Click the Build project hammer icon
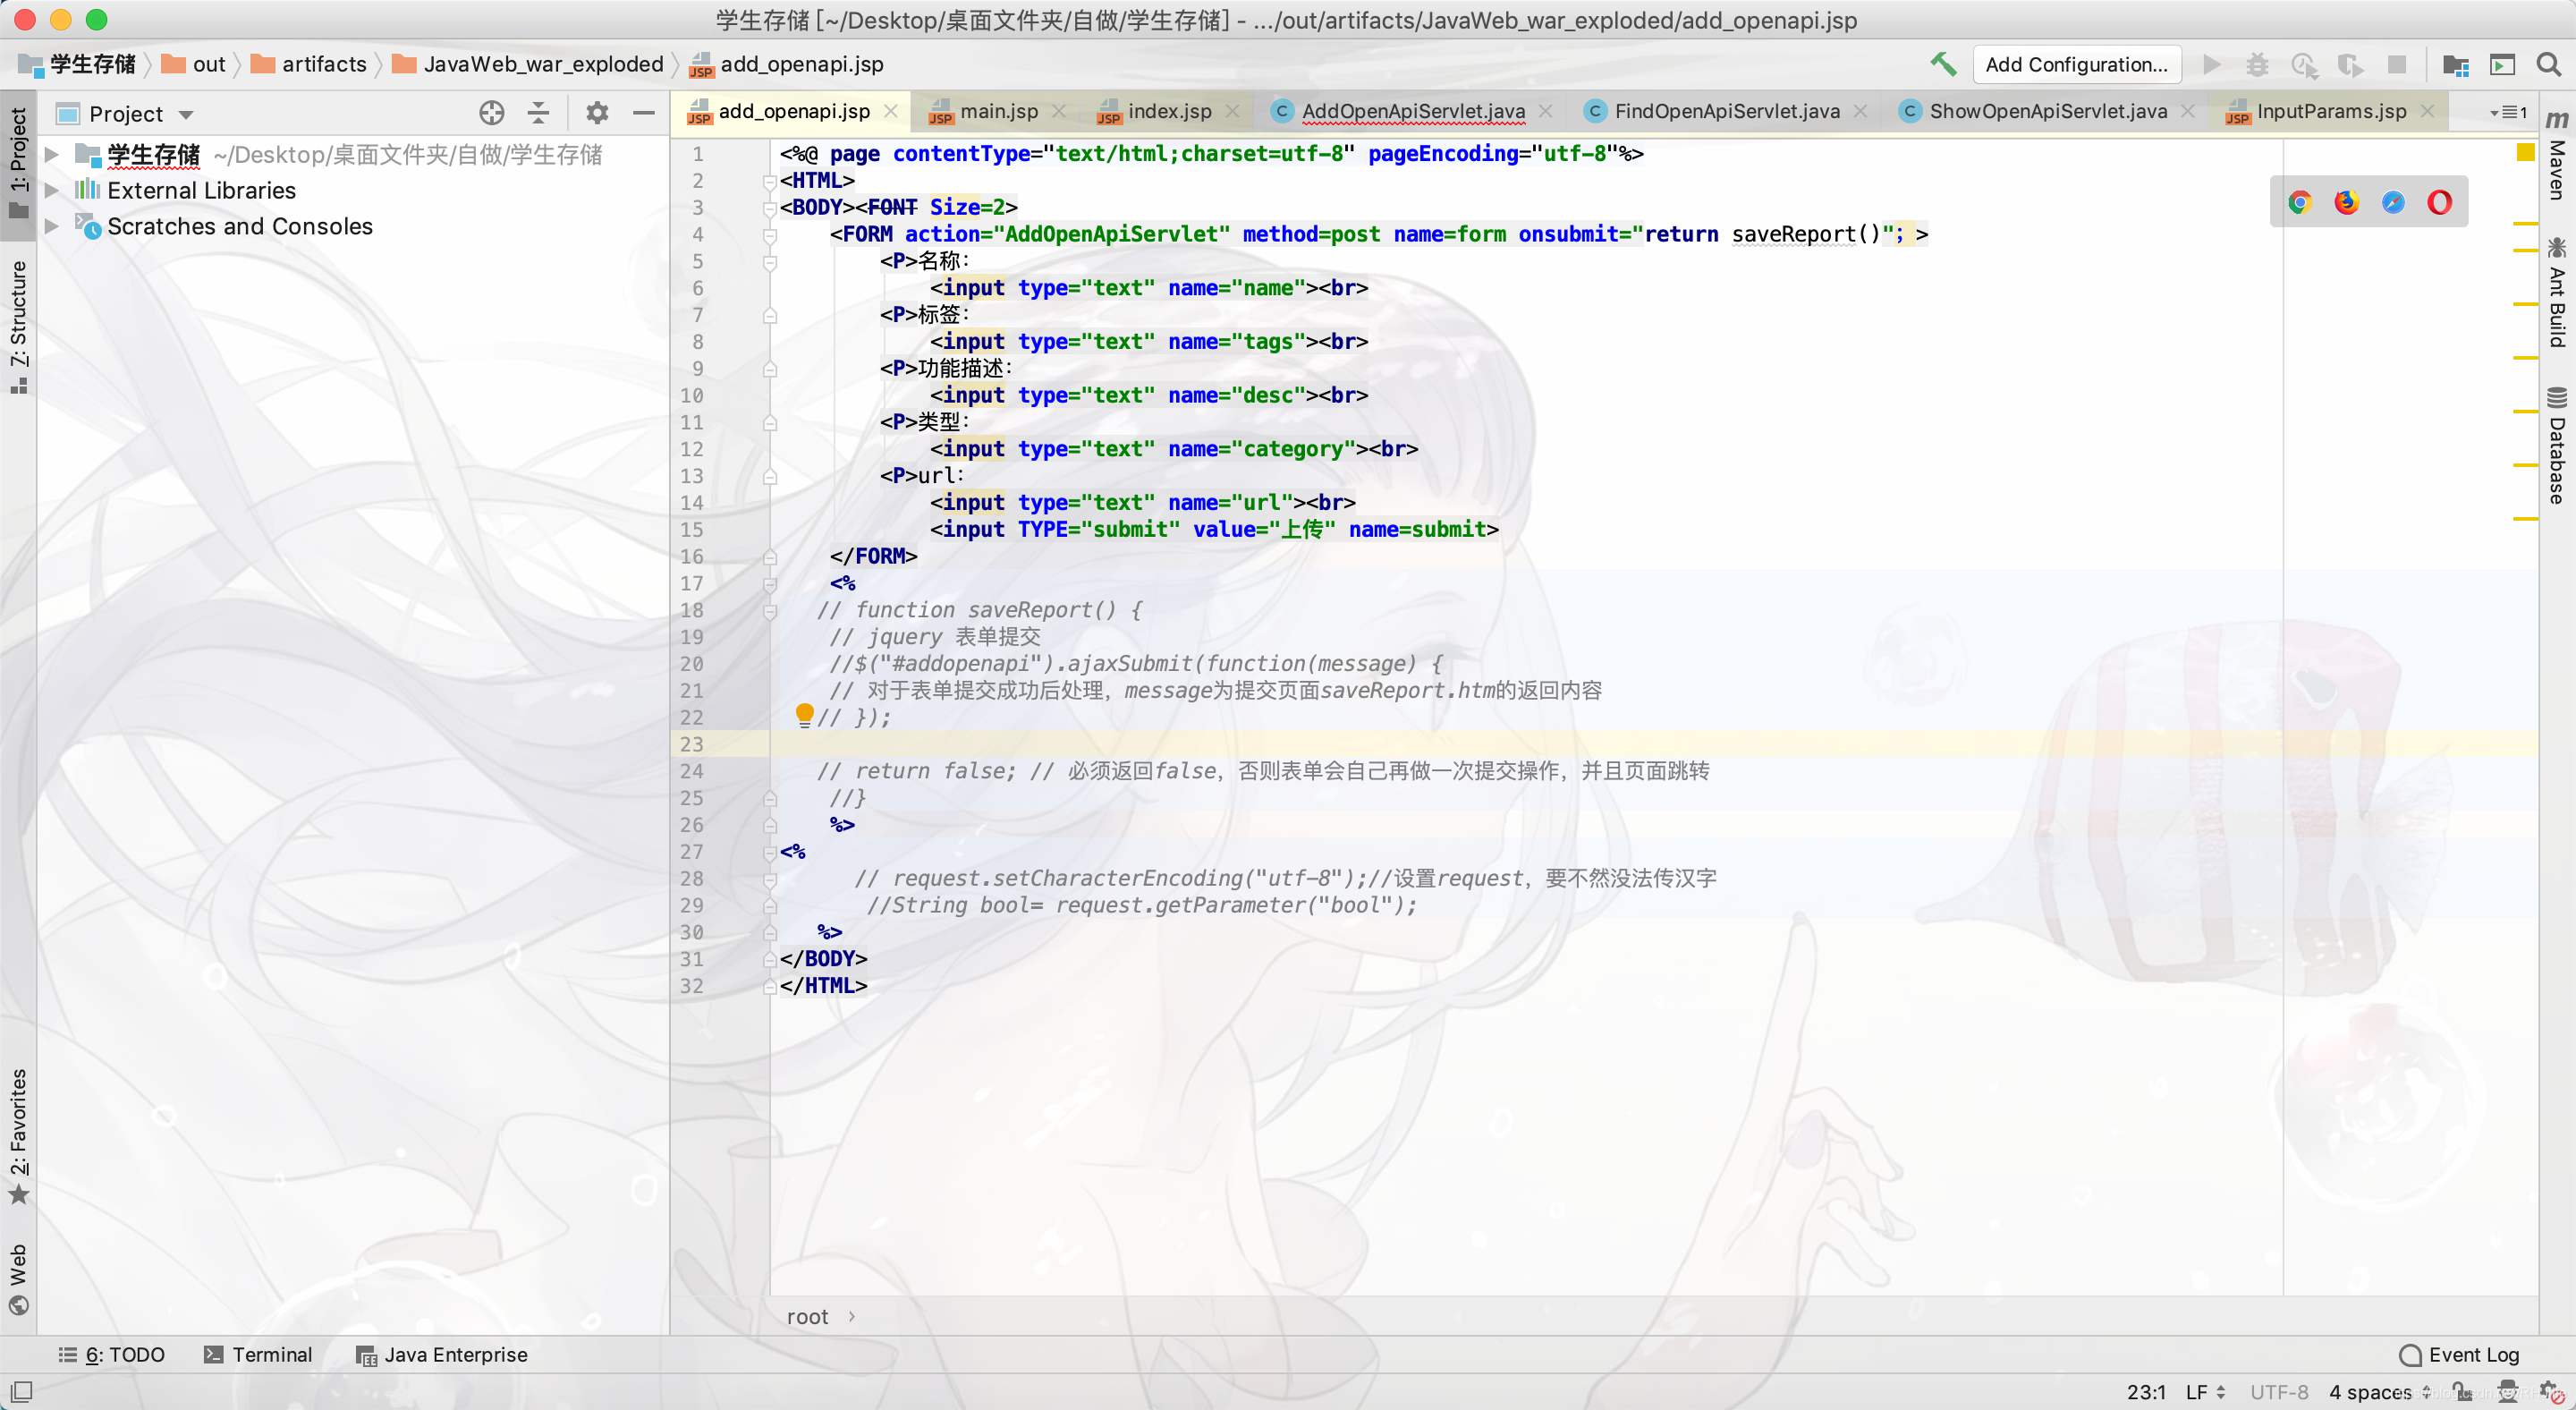The height and width of the screenshot is (1410, 2576). click(x=1942, y=65)
